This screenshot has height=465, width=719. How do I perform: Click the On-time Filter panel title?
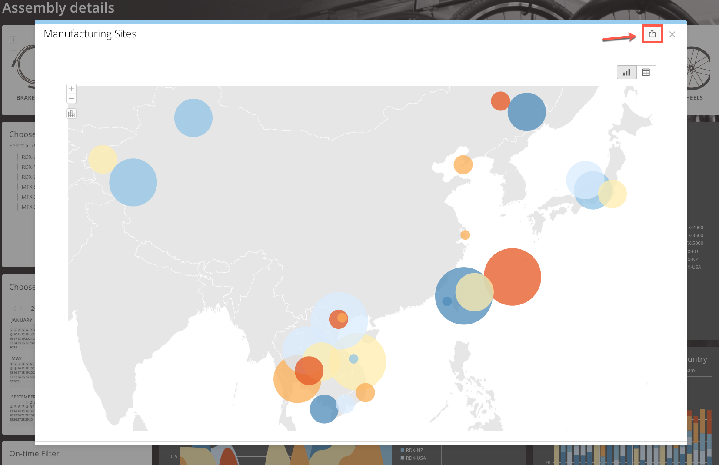(x=34, y=454)
